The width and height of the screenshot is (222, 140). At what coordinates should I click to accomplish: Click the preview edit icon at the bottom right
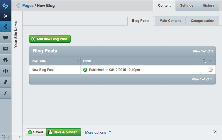[x=214, y=132]
